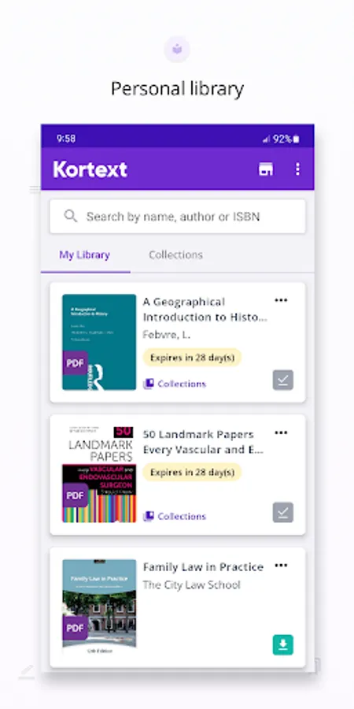Download Family Law in Practice book
Screen dimensions: 354x709
pyautogui.click(x=283, y=644)
